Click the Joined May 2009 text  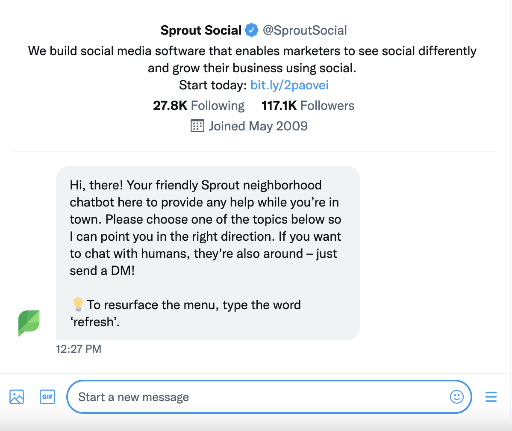pyautogui.click(x=258, y=126)
